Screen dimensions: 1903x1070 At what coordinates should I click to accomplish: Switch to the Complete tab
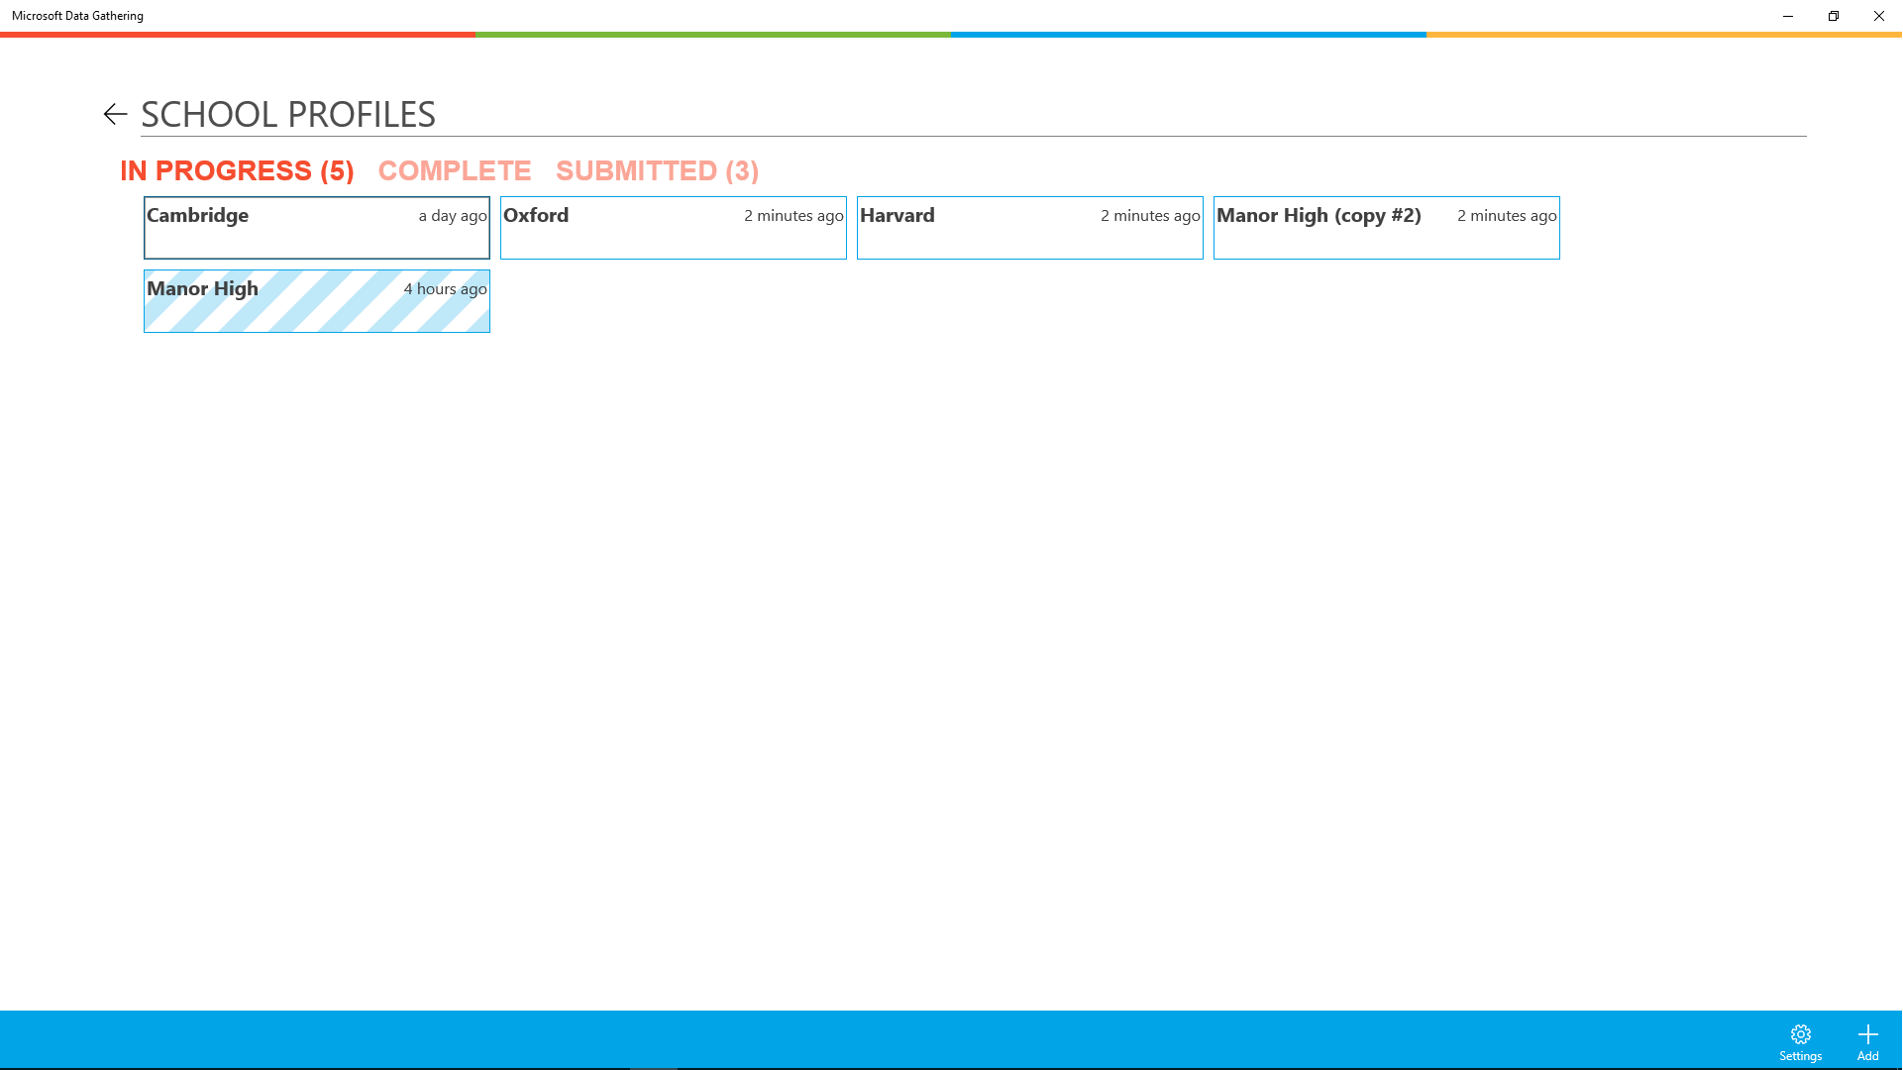(455, 170)
